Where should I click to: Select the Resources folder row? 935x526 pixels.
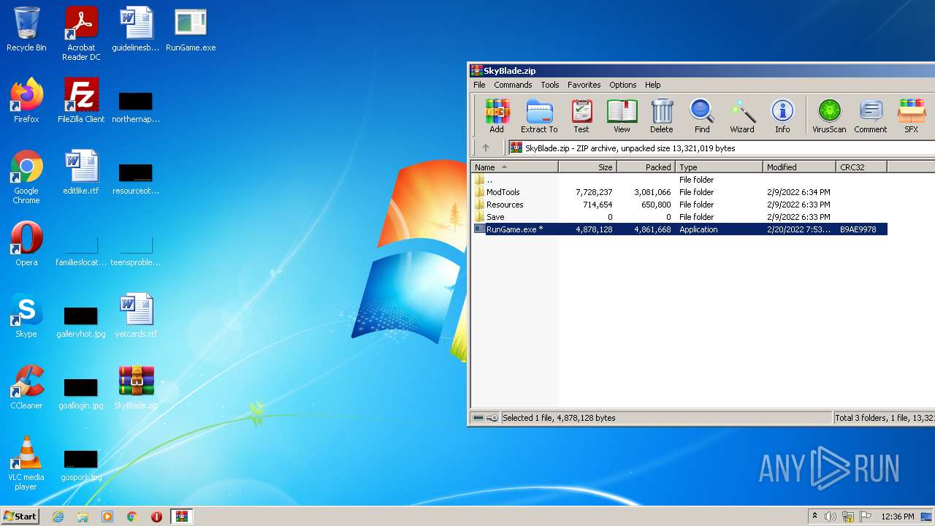[x=679, y=205]
